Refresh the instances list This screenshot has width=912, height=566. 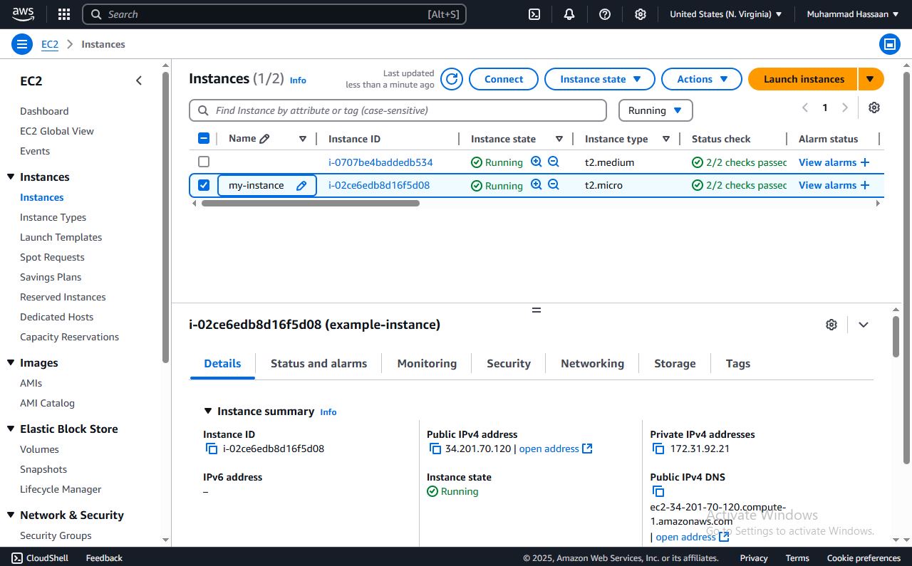tap(452, 79)
